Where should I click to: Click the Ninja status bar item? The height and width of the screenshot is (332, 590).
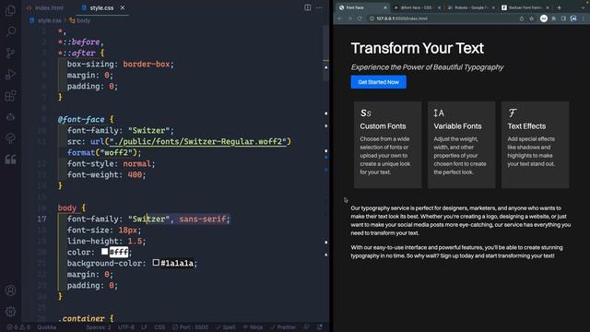pos(253,327)
